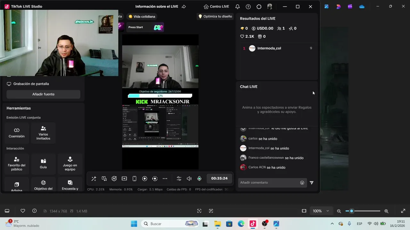
Task: Open the profile avatar in title bar
Action: point(270,6)
